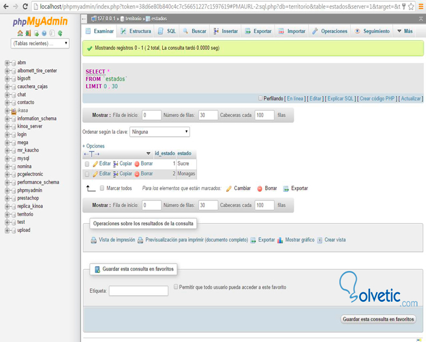Viewport: 426px width, 342px height.
Task: Open the Tablas recientes dropdown
Action: [40, 43]
